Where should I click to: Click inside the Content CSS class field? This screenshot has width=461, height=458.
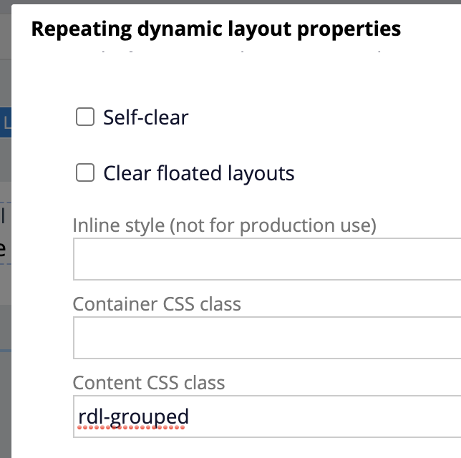[267, 416]
